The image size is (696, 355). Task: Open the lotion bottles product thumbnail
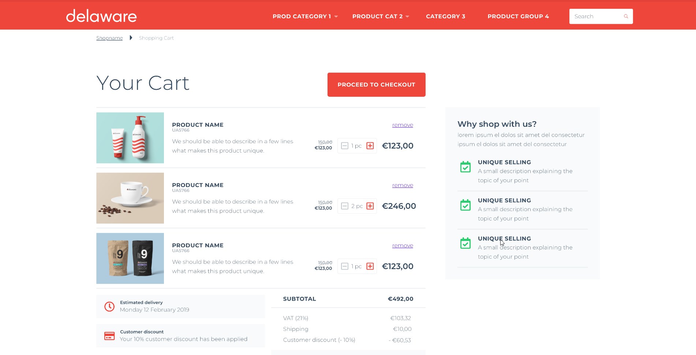click(130, 138)
